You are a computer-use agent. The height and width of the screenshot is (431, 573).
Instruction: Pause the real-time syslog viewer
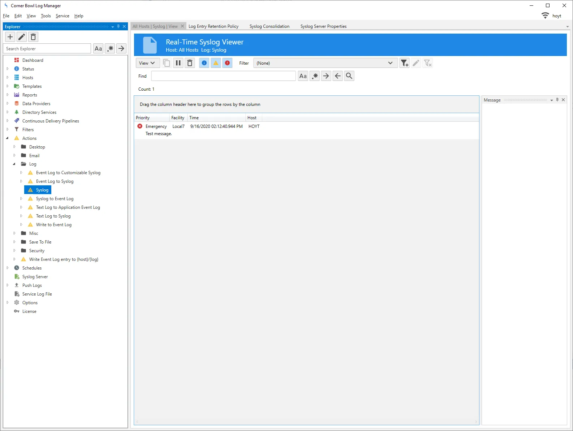coord(178,63)
